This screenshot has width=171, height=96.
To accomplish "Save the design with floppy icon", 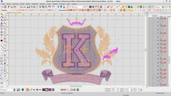I will [x=28, y=7].
